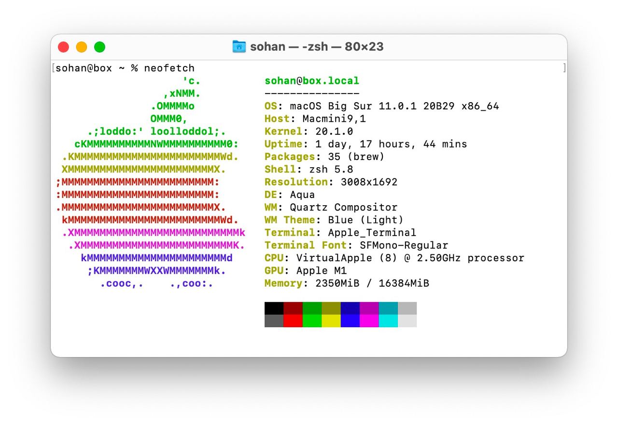The height and width of the screenshot is (424, 618).
Task: Click the 'sohan@box.local' header text
Action: tap(312, 81)
